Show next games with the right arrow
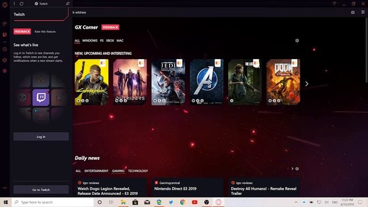Image resolution: width=368 pixels, height=207 pixels. [x=306, y=84]
